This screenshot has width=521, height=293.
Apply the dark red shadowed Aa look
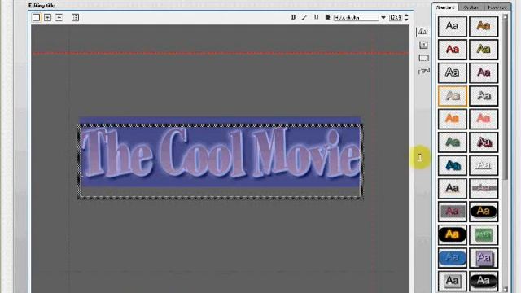484,142
